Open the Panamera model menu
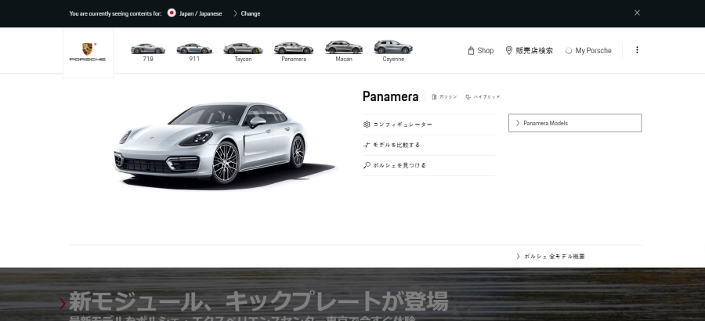Viewport: 705px width, 321px height. pos(294,52)
